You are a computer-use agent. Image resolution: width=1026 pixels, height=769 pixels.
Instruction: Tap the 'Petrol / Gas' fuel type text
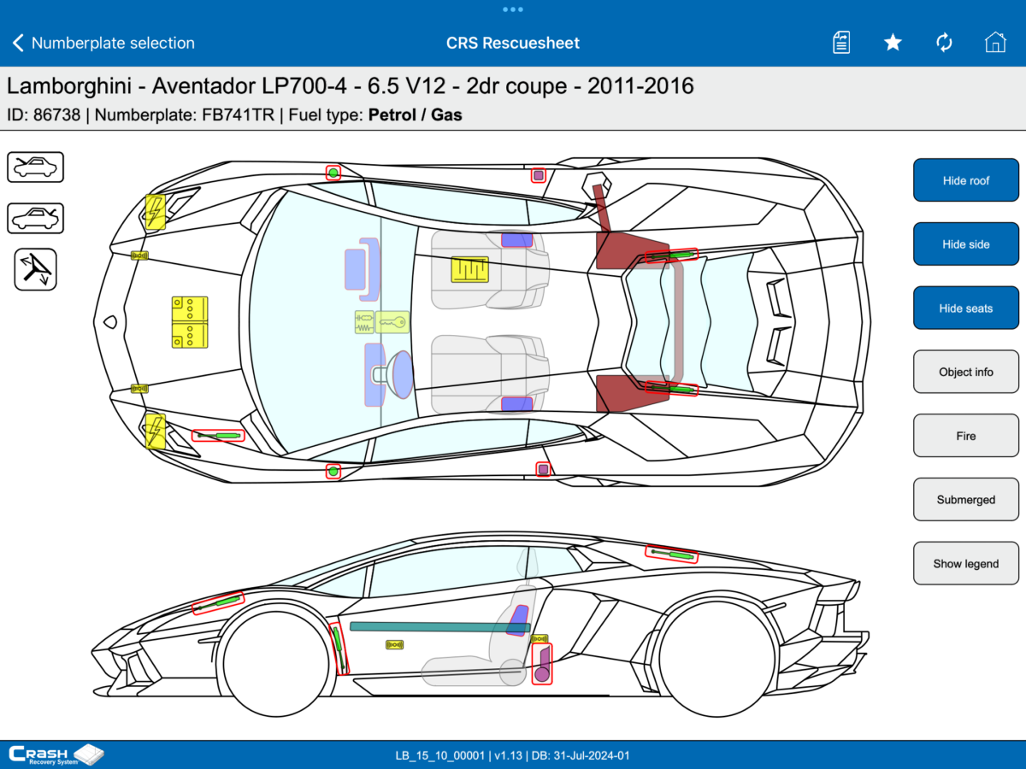(x=416, y=114)
